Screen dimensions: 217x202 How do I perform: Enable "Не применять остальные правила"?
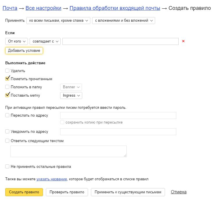click(7, 166)
